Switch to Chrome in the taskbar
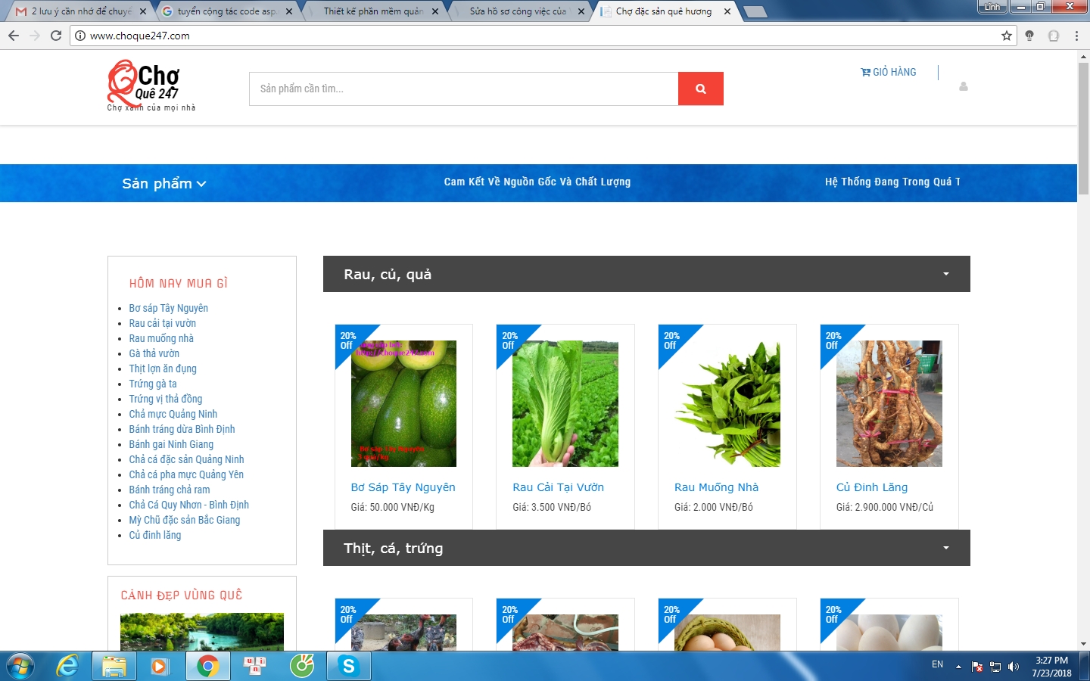 point(207,666)
